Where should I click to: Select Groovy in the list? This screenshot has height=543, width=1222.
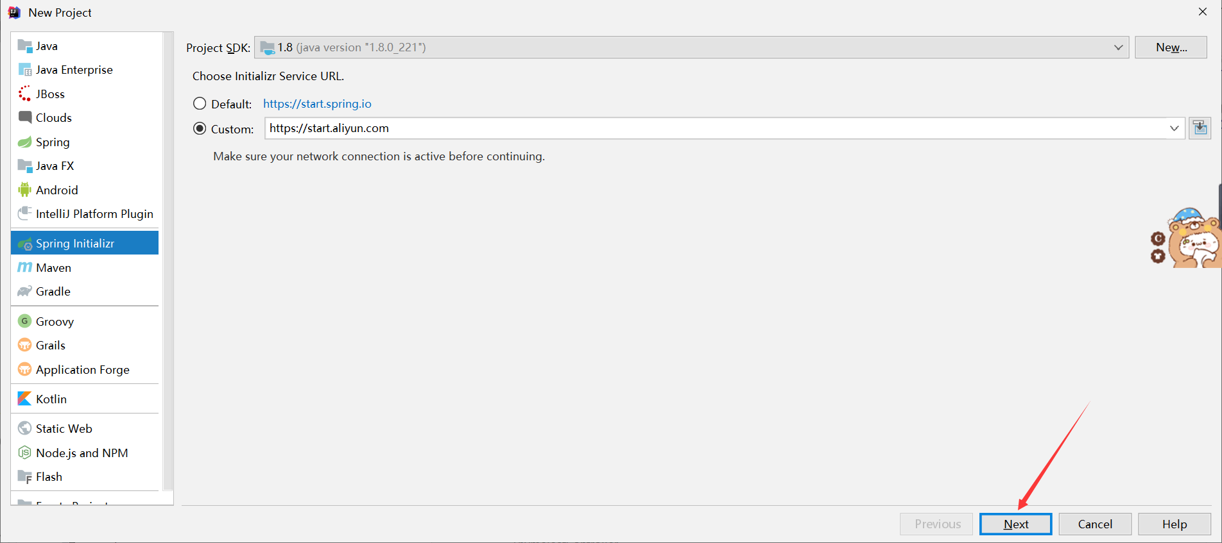click(x=85, y=321)
